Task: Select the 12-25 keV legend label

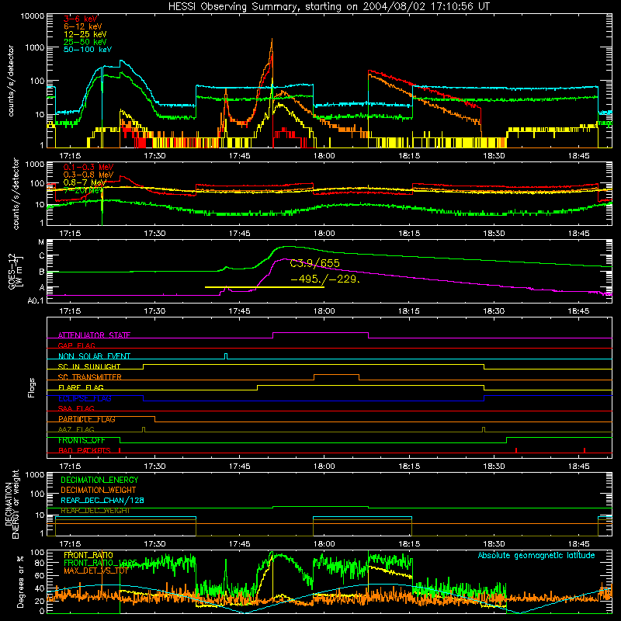Action: coord(85,34)
